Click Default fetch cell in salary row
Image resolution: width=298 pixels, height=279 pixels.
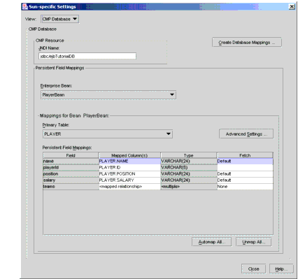pyautogui.click(x=245, y=180)
